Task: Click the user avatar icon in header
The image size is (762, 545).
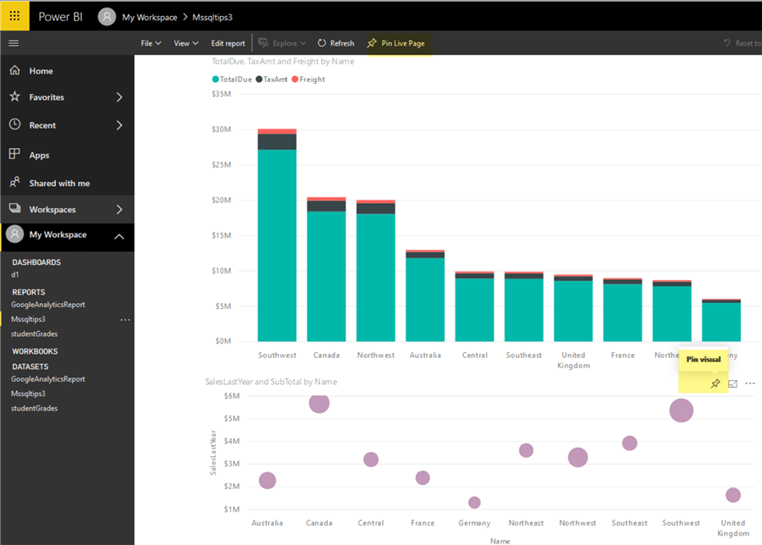Action: coord(107,17)
